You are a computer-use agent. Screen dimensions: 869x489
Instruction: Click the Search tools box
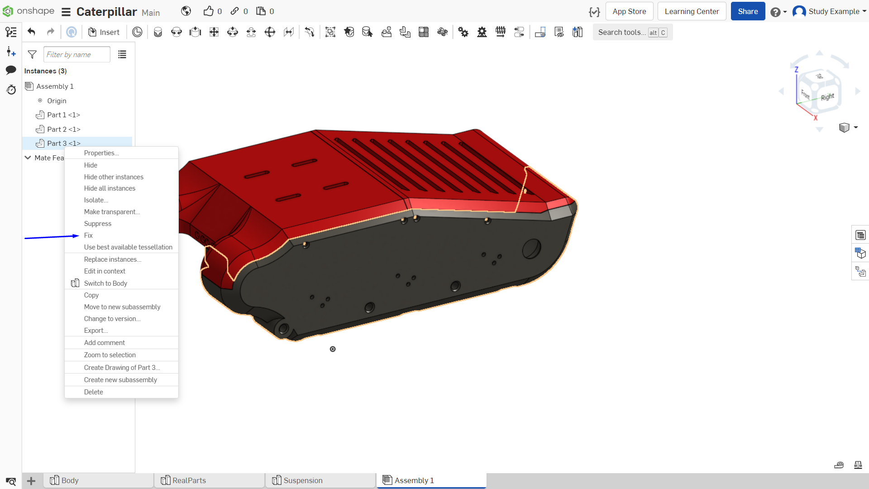[632, 32]
